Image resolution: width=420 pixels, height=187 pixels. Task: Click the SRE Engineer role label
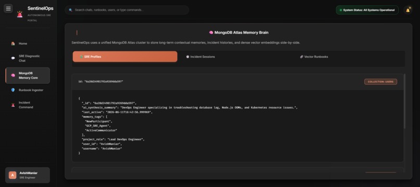tap(27, 178)
